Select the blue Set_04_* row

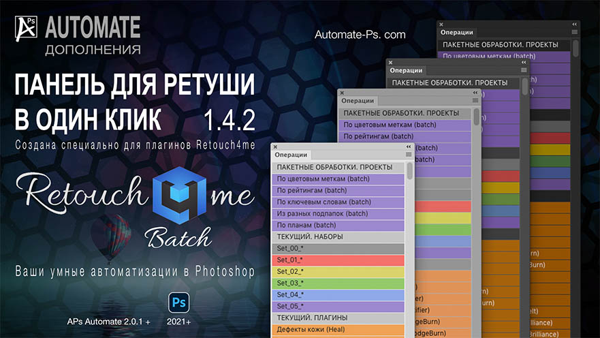click(x=338, y=295)
